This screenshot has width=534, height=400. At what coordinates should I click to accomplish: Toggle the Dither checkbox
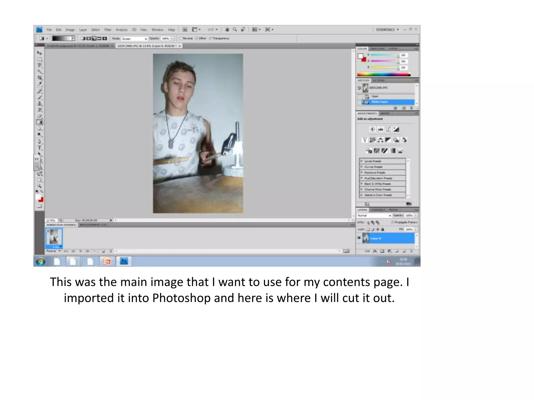[197, 38]
